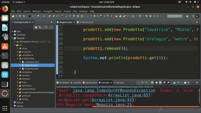Image resolution: width=201 pixels, height=113 pixels.
Task: Open the Open Console dropdown arrow
Action: click(188, 83)
